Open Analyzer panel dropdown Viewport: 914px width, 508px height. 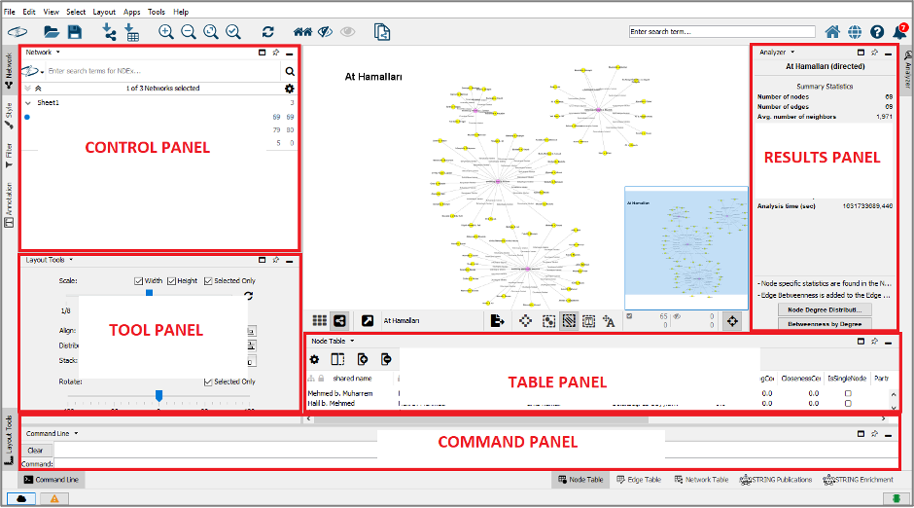[x=792, y=52]
